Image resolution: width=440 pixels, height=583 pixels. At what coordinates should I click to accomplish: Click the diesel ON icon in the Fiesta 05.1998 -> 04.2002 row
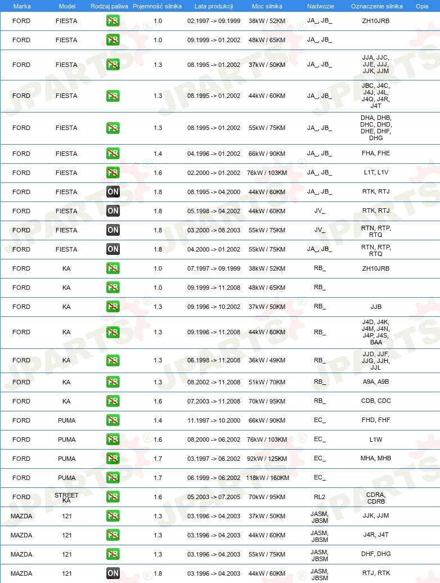[x=113, y=211]
